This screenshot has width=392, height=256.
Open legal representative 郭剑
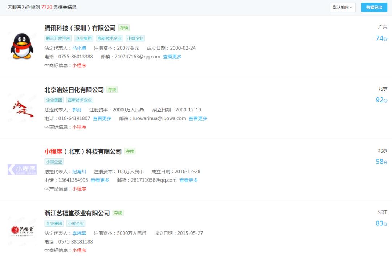(x=77, y=110)
